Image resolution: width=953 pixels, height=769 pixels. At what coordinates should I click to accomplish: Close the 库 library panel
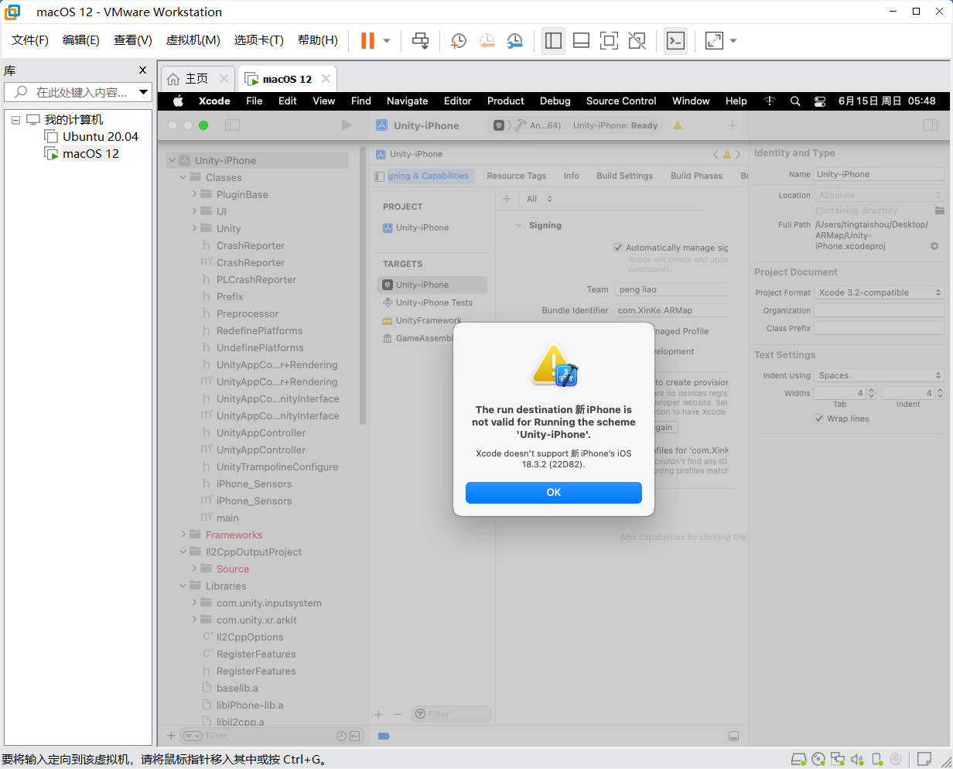pos(142,70)
